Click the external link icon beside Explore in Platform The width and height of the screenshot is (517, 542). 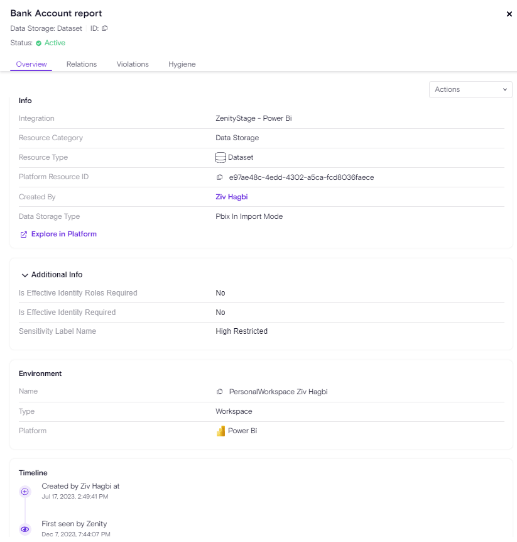(x=23, y=235)
